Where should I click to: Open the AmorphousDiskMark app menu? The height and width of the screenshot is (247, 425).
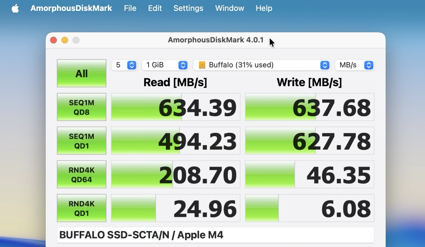(71, 8)
